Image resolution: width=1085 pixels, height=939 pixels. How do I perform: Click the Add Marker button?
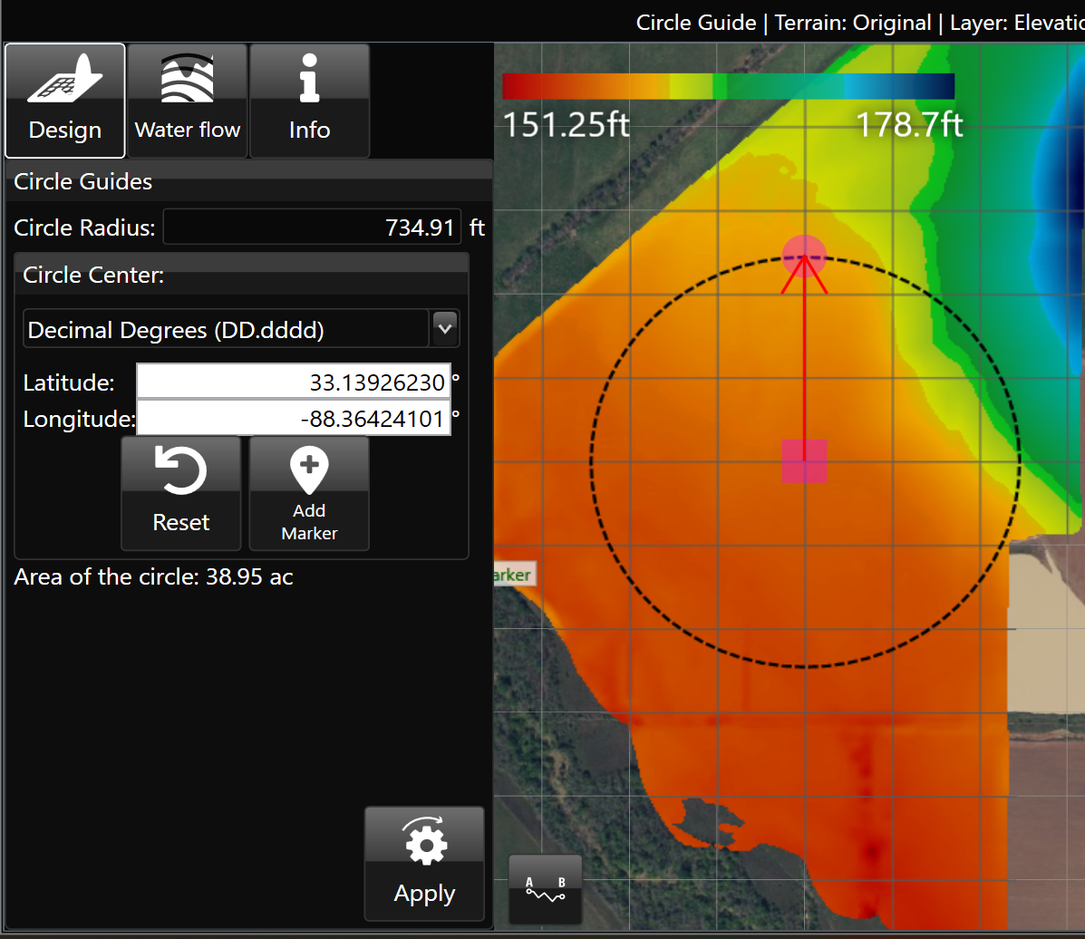(309, 493)
